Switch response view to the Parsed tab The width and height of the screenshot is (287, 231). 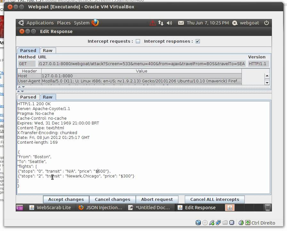coord(28,97)
